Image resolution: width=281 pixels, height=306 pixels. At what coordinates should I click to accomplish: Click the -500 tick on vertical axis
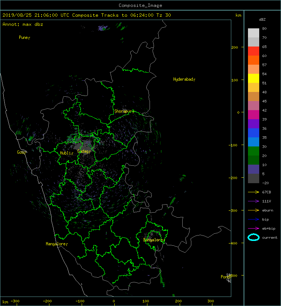click(233, 275)
